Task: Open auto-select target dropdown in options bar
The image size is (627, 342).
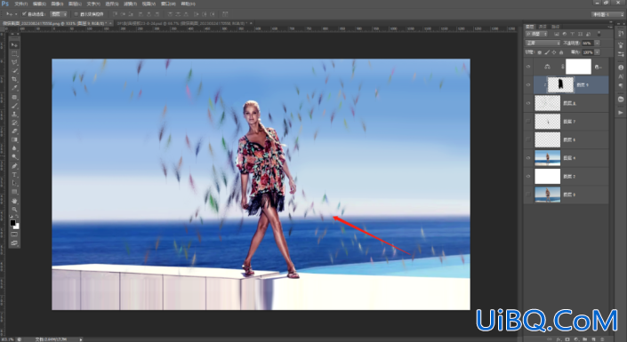Action: (x=59, y=14)
